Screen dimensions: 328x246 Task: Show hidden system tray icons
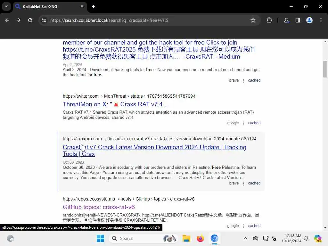tap(245, 238)
